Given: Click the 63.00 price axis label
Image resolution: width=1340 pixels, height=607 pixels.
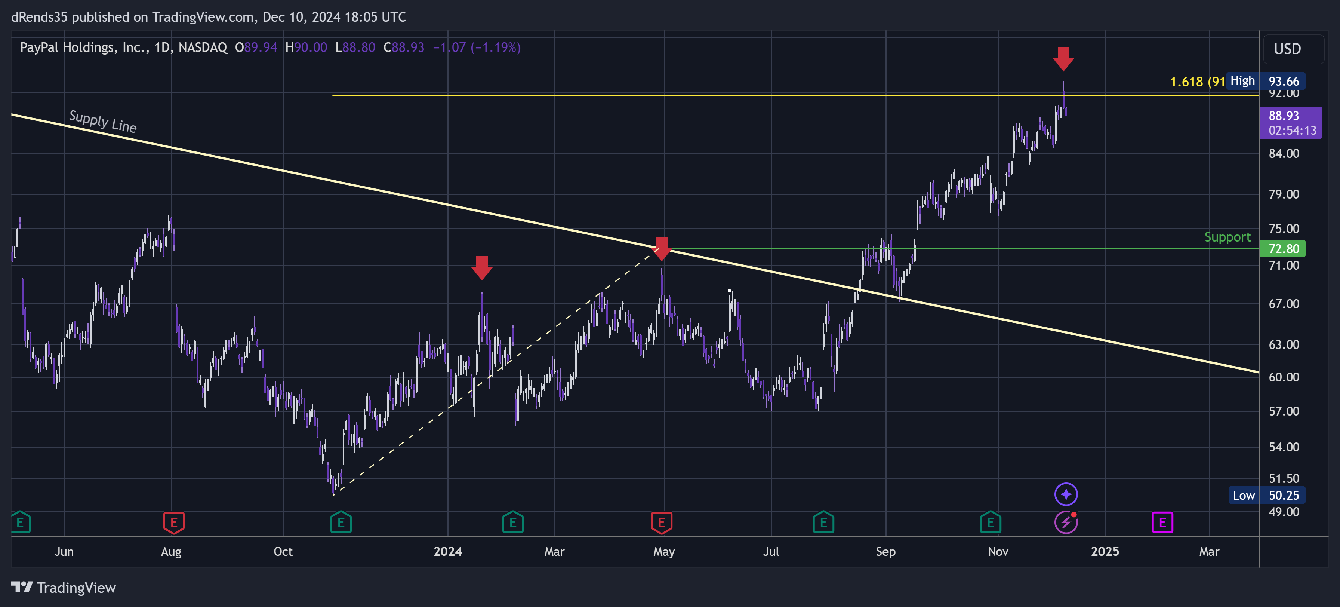Looking at the screenshot, I should click(1283, 344).
